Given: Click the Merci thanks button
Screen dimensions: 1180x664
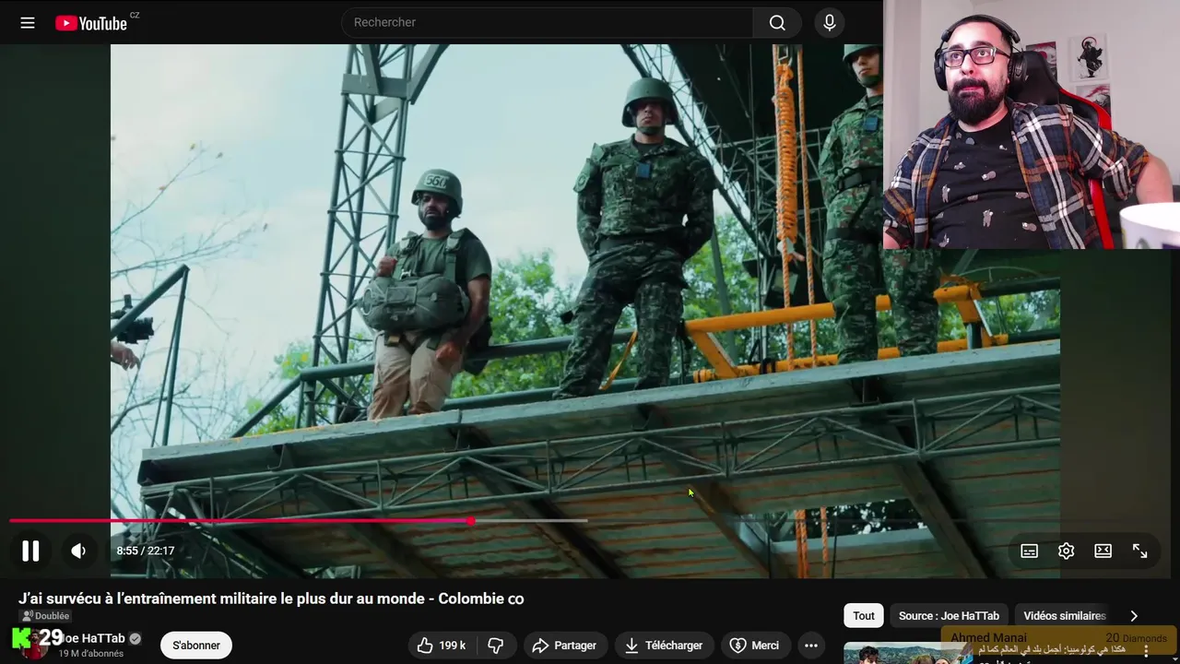Looking at the screenshot, I should pos(755,646).
